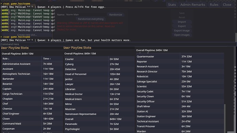Viewport: 237px width, 133px height.
Task: Click the Paramedic role row
Action: (x=99, y=124)
